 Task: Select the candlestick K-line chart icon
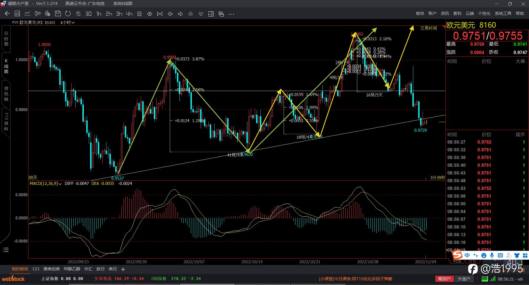click(37, 14)
